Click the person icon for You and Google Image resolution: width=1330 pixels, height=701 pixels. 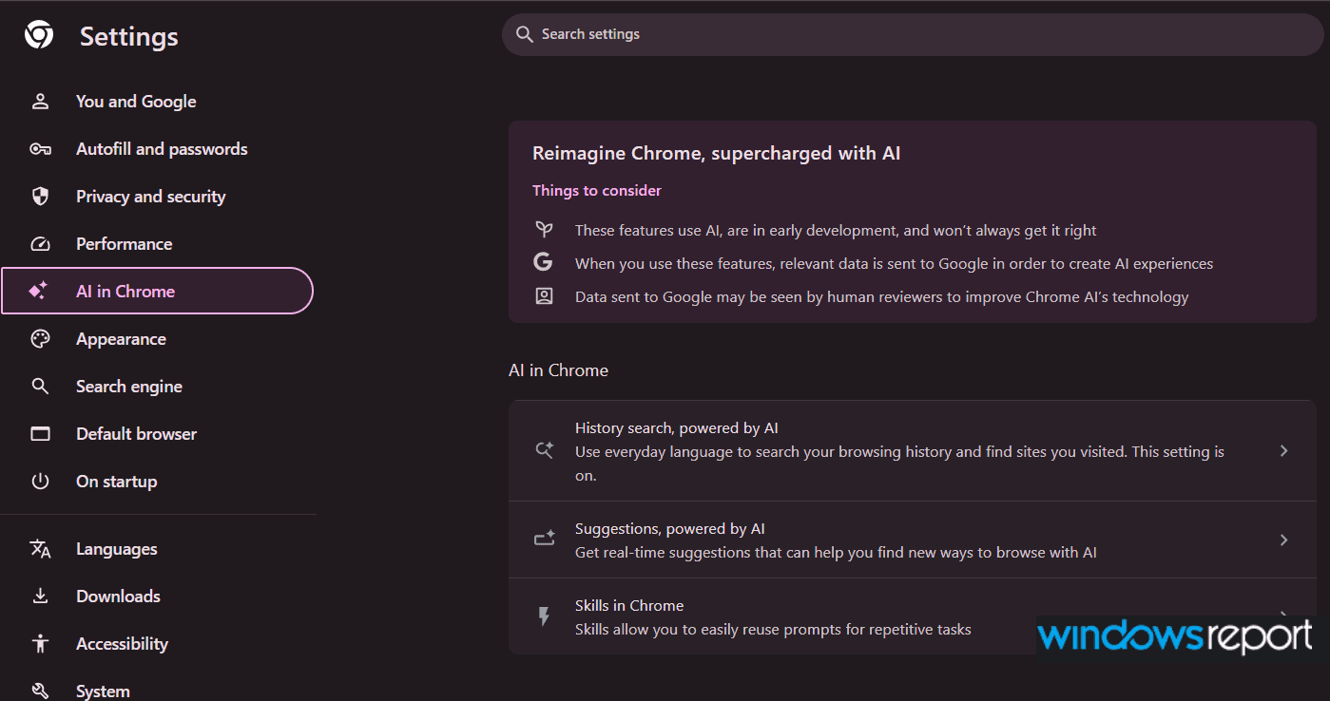tap(40, 102)
